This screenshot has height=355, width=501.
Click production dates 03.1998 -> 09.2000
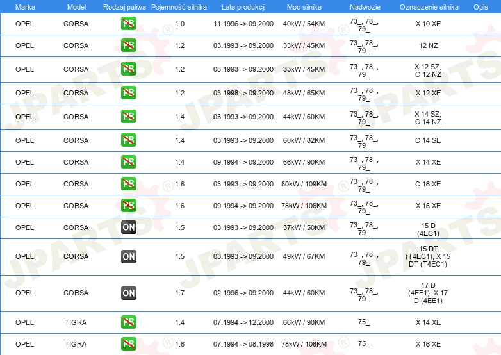coord(243,93)
